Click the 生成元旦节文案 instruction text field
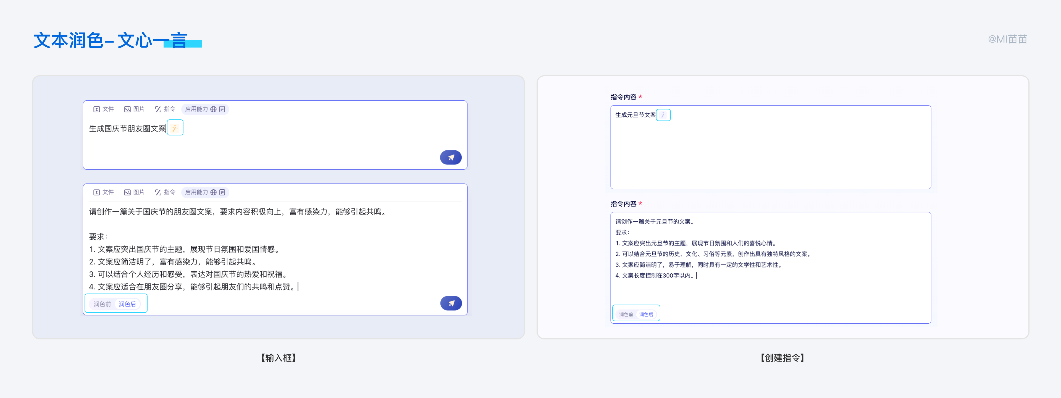The image size is (1061, 398). pyautogui.click(x=770, y=147)
